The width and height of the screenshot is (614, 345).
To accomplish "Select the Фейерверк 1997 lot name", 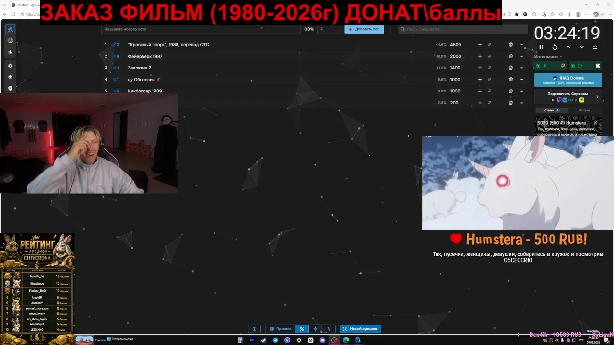I will 145,56.
